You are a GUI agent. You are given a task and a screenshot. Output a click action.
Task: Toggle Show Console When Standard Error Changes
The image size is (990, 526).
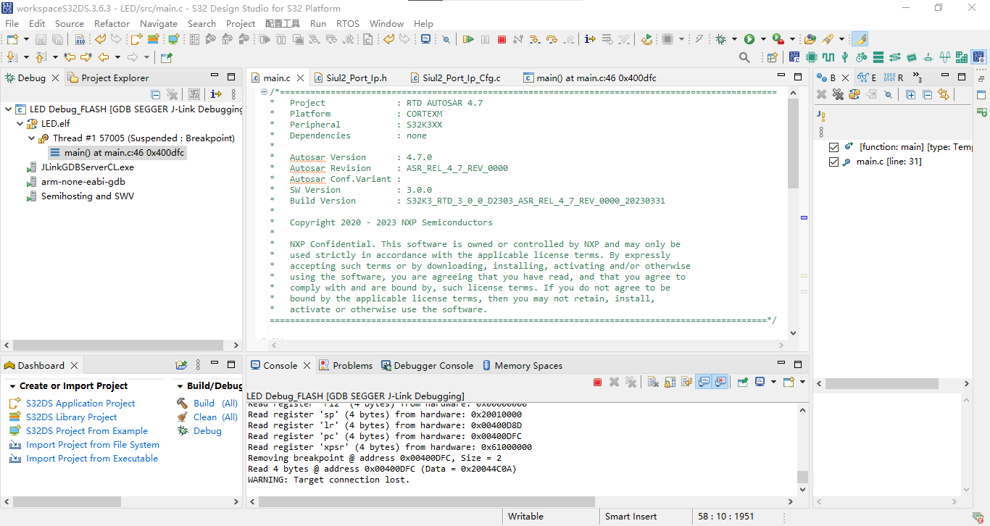(720, 382)
